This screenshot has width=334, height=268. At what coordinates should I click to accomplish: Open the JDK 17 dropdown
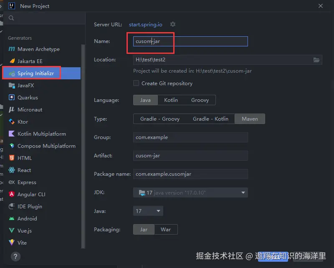pyautogui.click(x=190, y=192)
